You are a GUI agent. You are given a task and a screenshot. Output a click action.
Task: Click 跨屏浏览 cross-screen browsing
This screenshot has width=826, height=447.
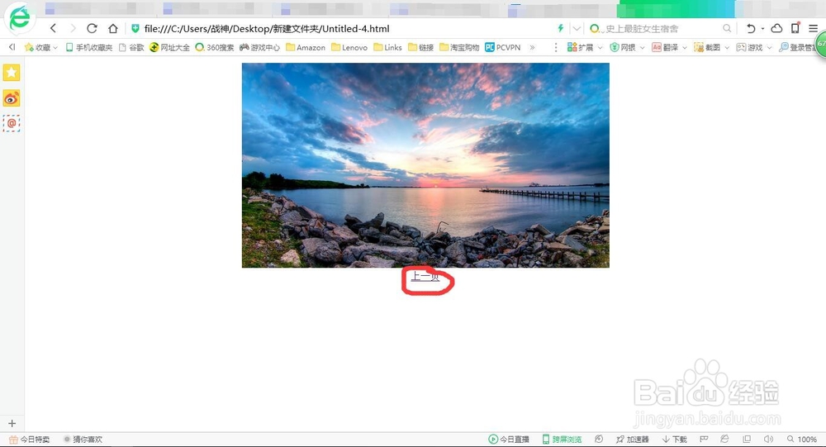(x=562, y=439)
